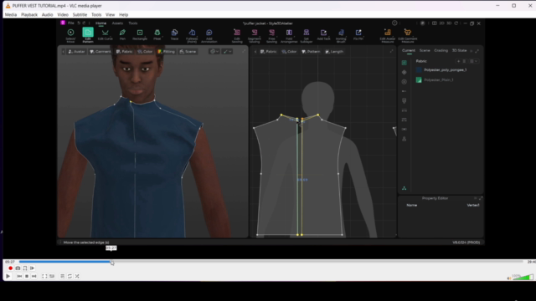Switch to 3D view mode

pyautogui.click(x=449, y=23)
